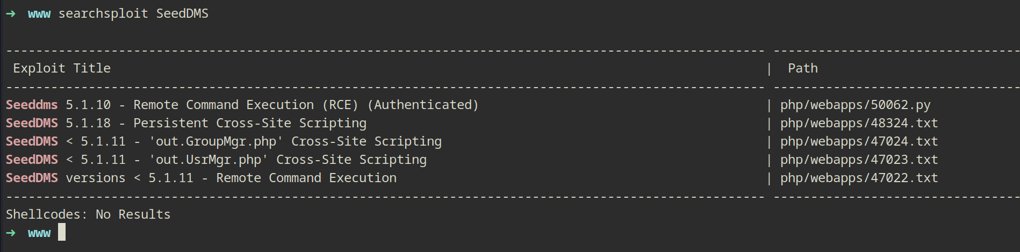Click the Exploit Title column header

point(62,68)
